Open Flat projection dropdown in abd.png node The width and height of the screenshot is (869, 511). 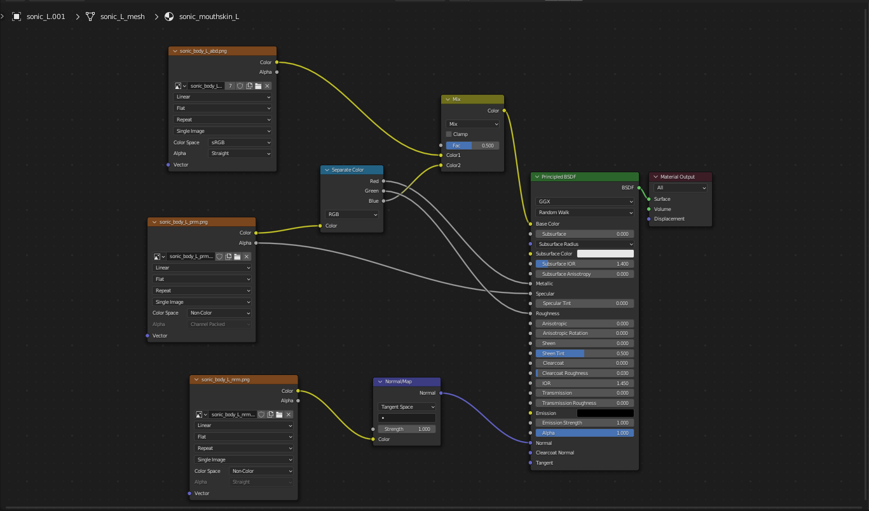(222, 108)
